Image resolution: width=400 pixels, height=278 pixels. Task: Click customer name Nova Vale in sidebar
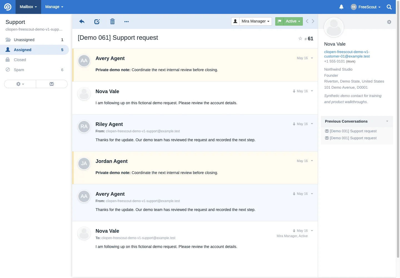coord(335,44)
